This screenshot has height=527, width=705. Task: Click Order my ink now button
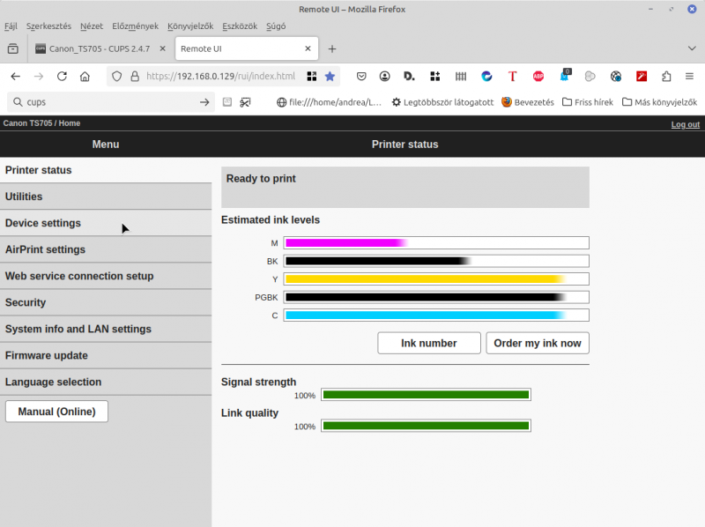pos(538,343)
